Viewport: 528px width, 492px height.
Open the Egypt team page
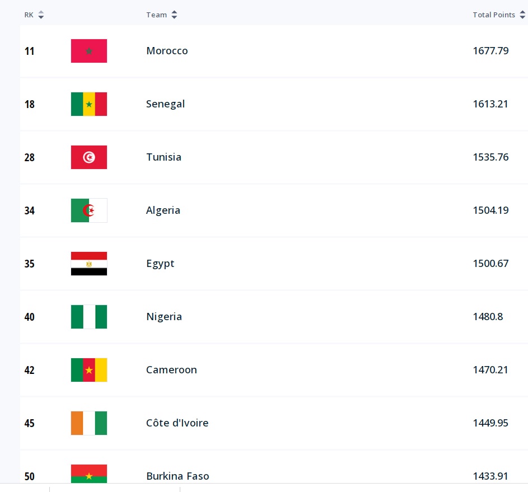point(160,264)
